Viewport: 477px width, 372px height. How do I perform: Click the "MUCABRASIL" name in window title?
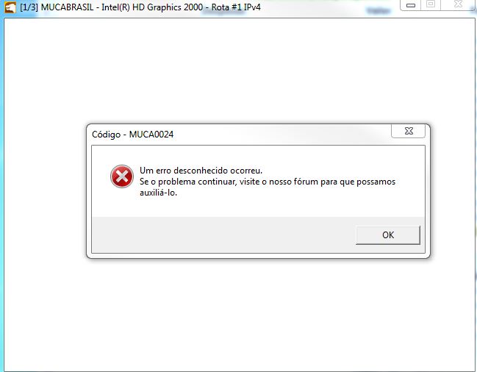67,7
